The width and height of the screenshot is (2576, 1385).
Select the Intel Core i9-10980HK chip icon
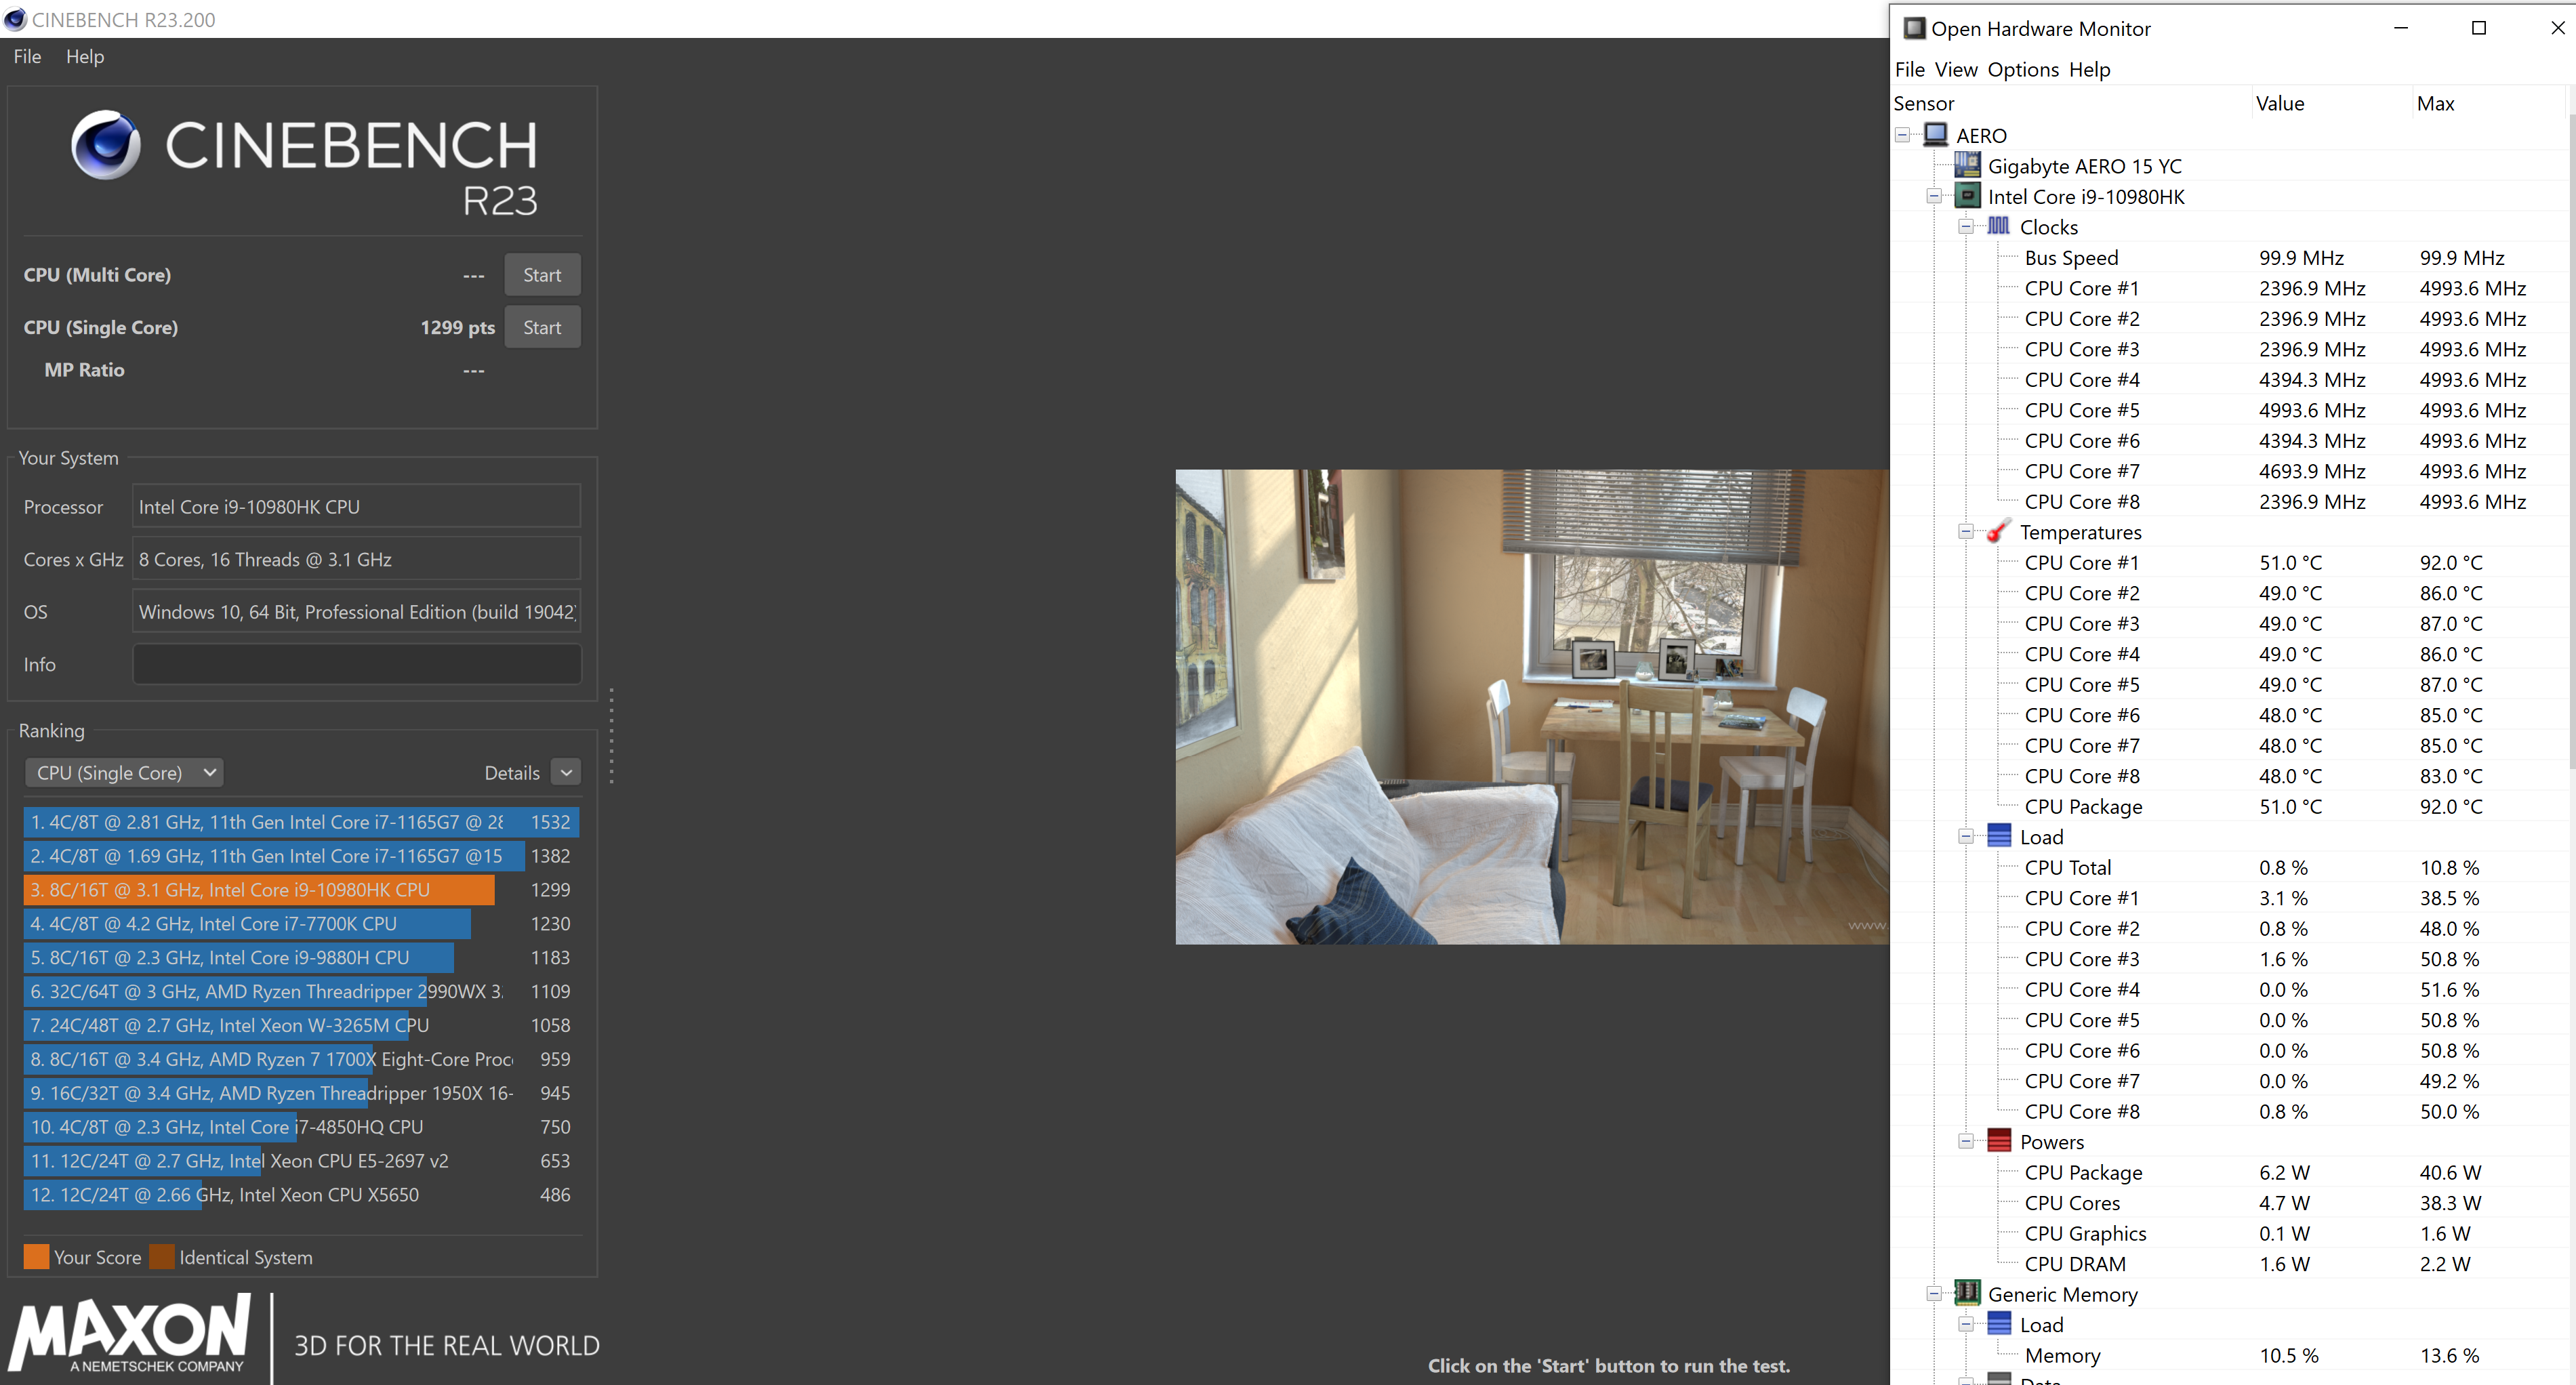1967,196
